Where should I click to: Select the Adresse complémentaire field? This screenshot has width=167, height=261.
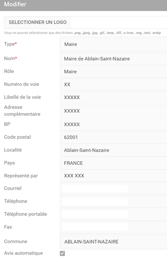tap(114, 111)
